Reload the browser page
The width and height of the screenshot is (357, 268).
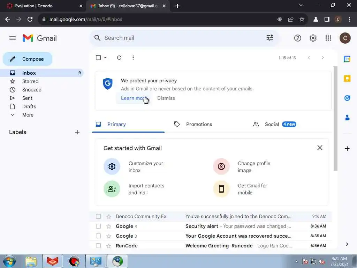click(30, 20)
